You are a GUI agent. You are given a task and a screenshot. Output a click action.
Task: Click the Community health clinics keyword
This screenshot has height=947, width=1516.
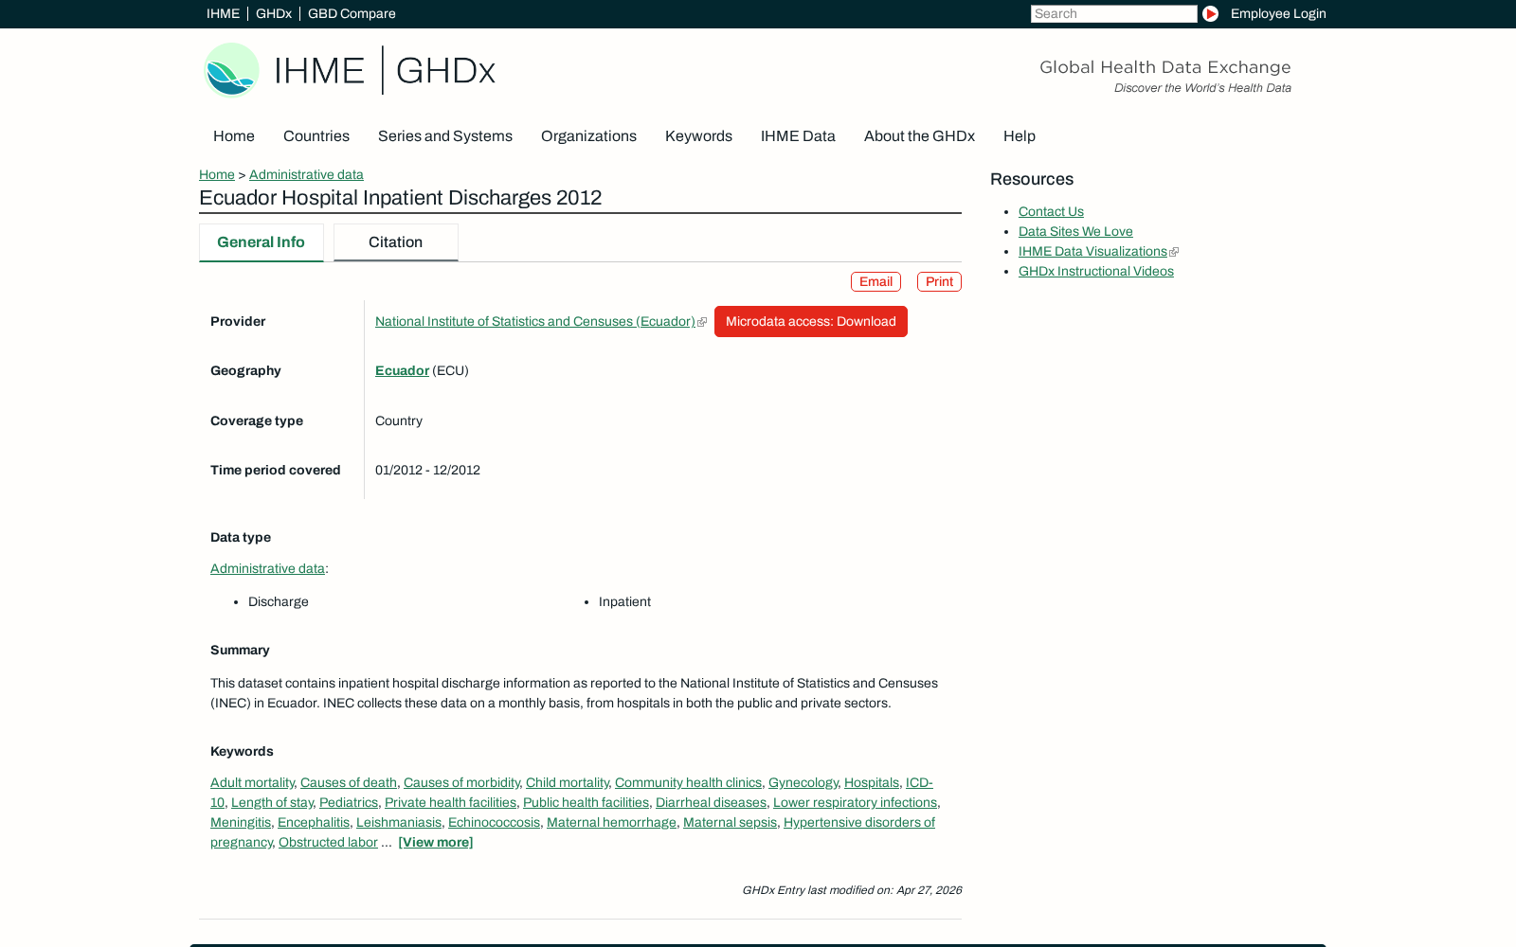688,783
